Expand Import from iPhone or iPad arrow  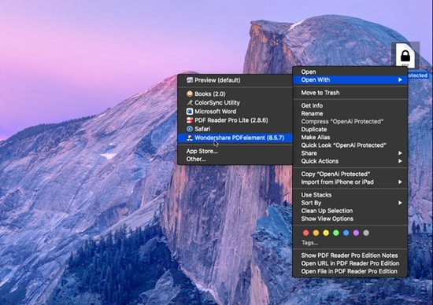(400, 182)
